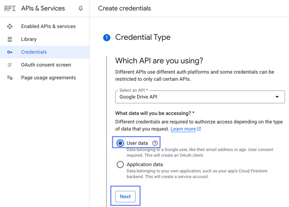Click the Next button
Image resolution: width=289 pixels, height=207 pixels.
click(x=126, y=197)
